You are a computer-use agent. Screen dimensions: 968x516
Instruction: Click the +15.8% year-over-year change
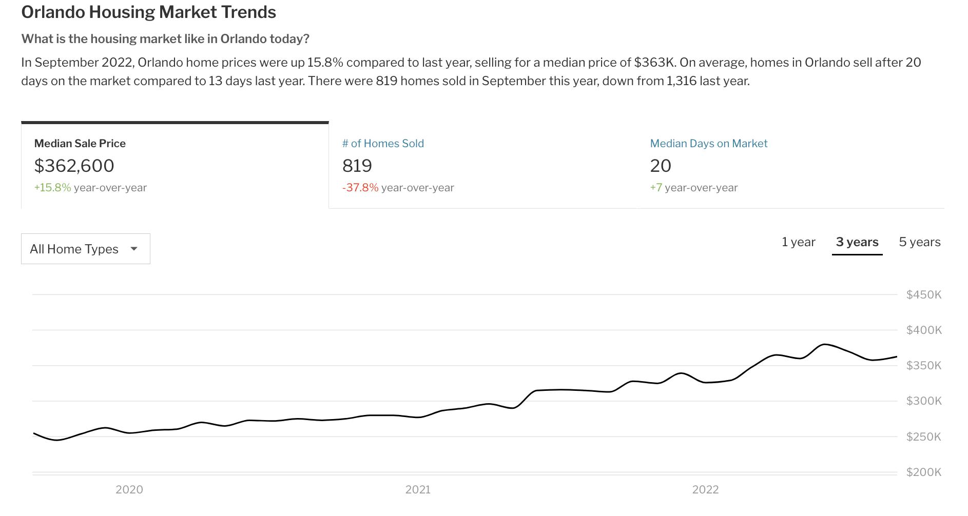click(x=52, y=188)
